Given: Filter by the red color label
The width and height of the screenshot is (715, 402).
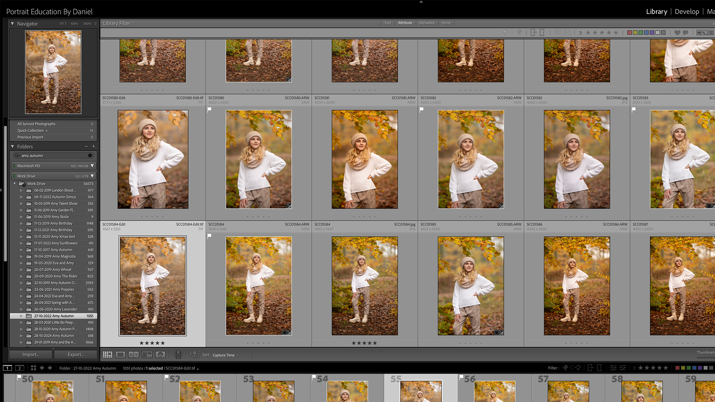Looking at the screenshot, I should [x=629, y=32].
